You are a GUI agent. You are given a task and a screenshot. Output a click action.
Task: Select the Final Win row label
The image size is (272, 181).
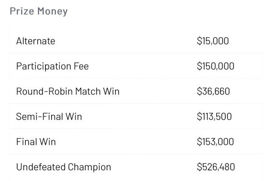click(x=36, y=142)
